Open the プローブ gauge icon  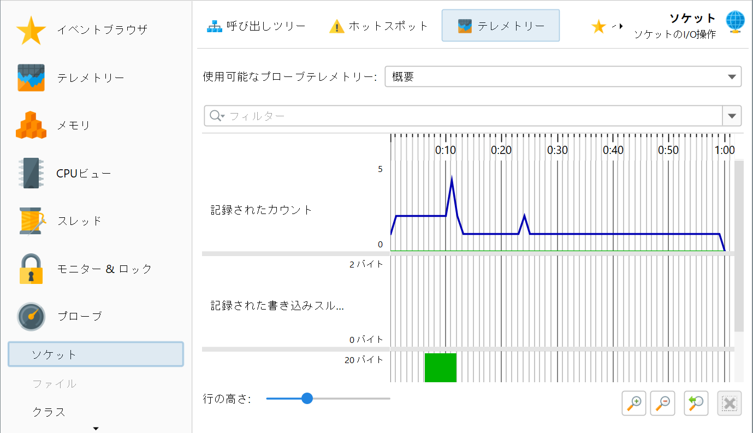[x=31, y=317]
